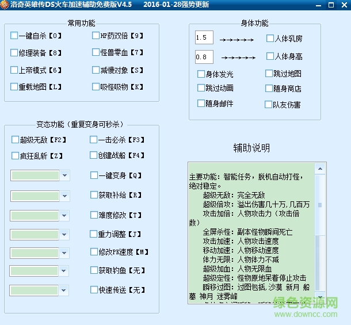Open dropdown beside 难度修改【T】
This screenshot has height=325, width=351.
(x=64, y=216)
